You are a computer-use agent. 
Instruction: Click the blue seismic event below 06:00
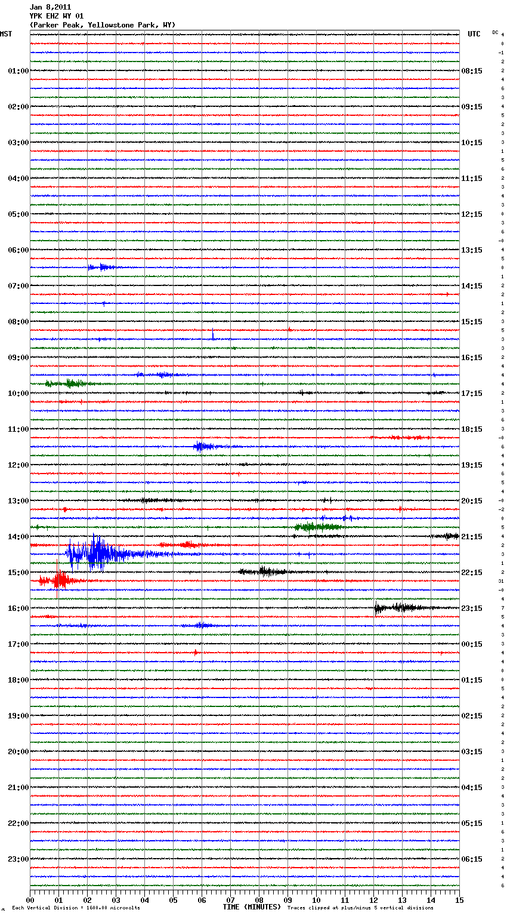[103, 268]
